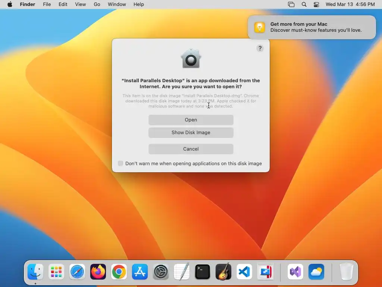Click the lightbulb Tips notification icon

(260, 27)
